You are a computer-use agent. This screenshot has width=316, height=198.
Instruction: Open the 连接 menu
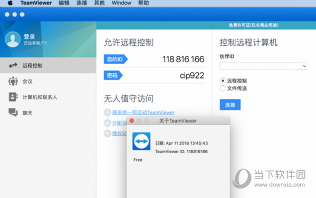(82, 3)
